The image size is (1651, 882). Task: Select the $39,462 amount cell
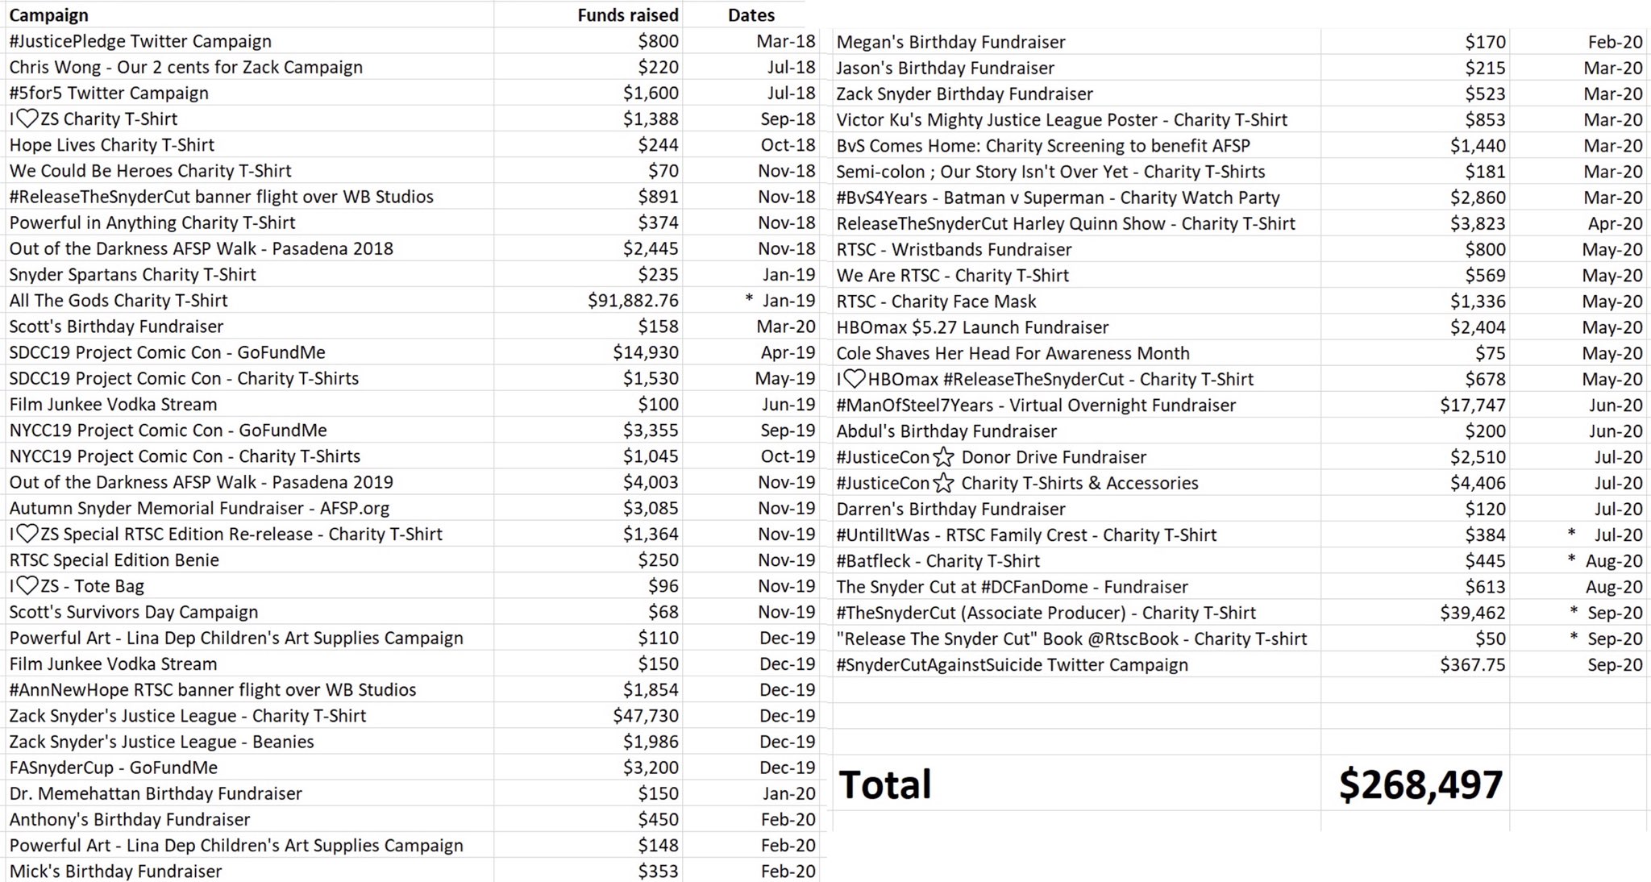point(1472,613)
